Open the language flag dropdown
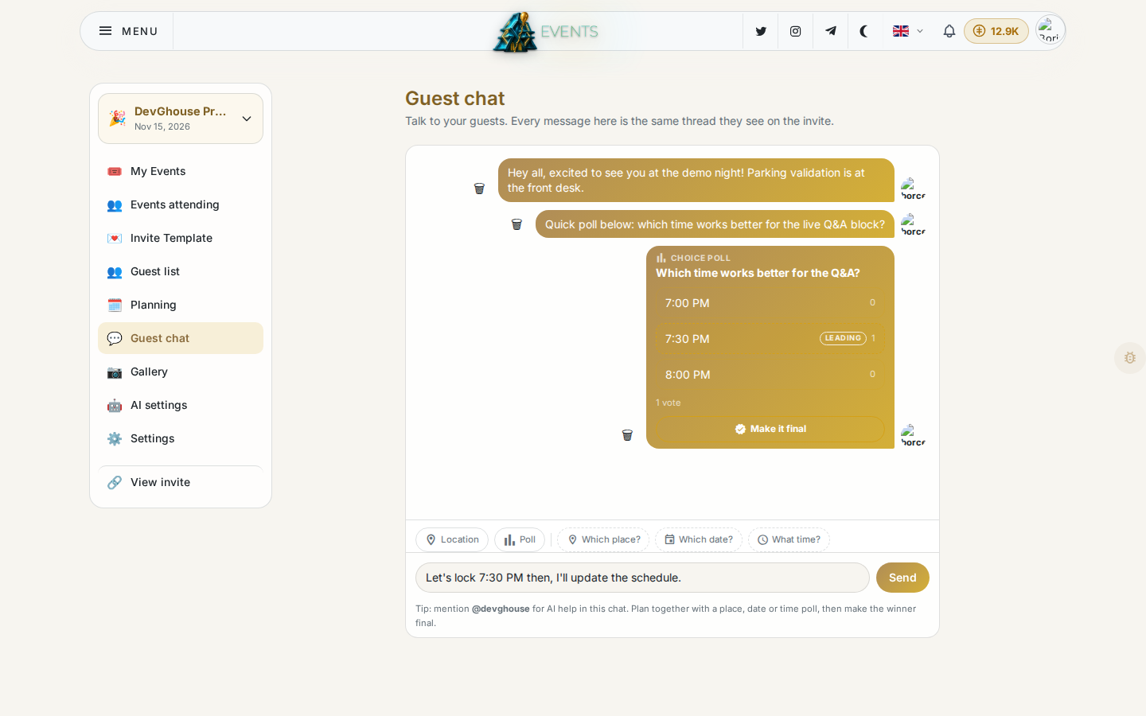Image resolution: width=1146 pixels, height=716 pixels. (907, 31)
